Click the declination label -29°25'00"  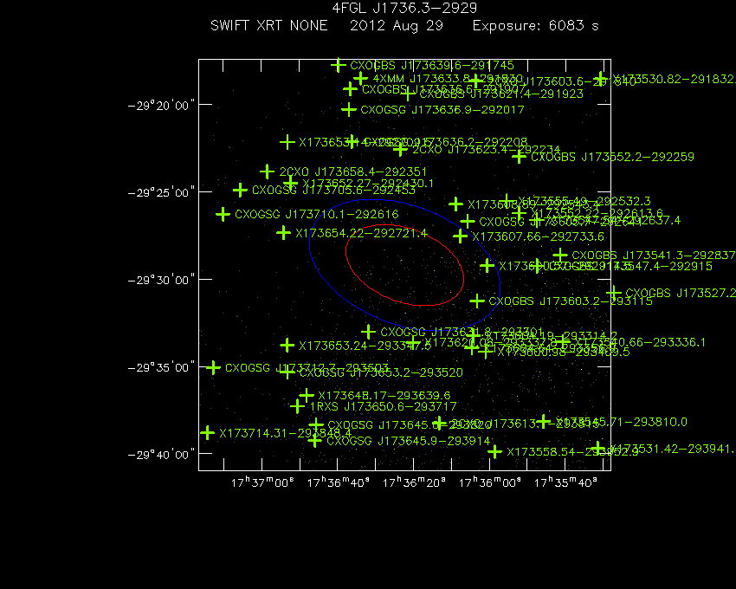coord(161,192)
